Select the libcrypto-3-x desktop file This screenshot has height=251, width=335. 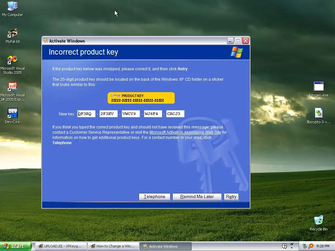tap(319, 116)
